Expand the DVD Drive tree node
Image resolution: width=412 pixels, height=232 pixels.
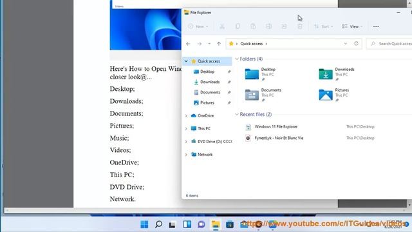[x=186, y=142]
